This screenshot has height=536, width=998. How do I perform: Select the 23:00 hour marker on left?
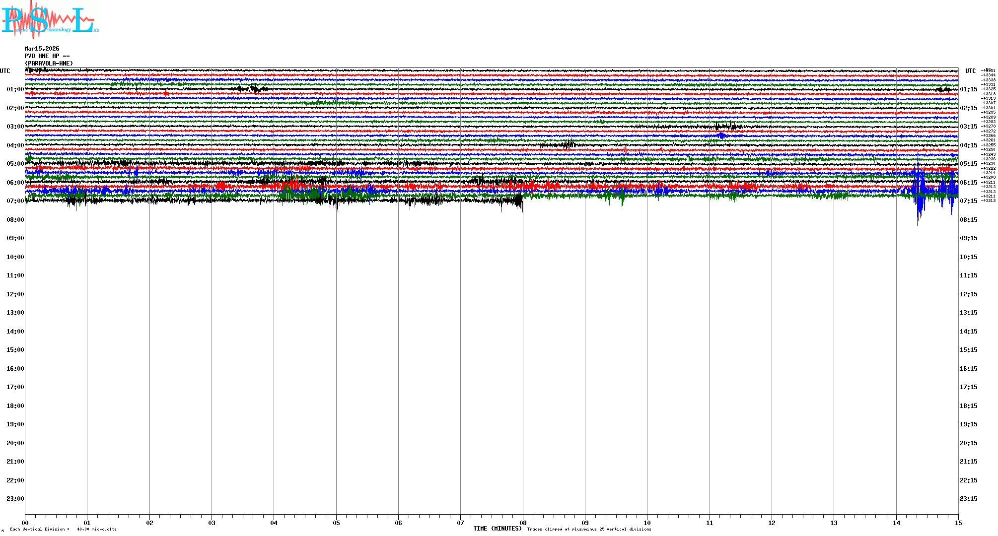coord(15,499)
